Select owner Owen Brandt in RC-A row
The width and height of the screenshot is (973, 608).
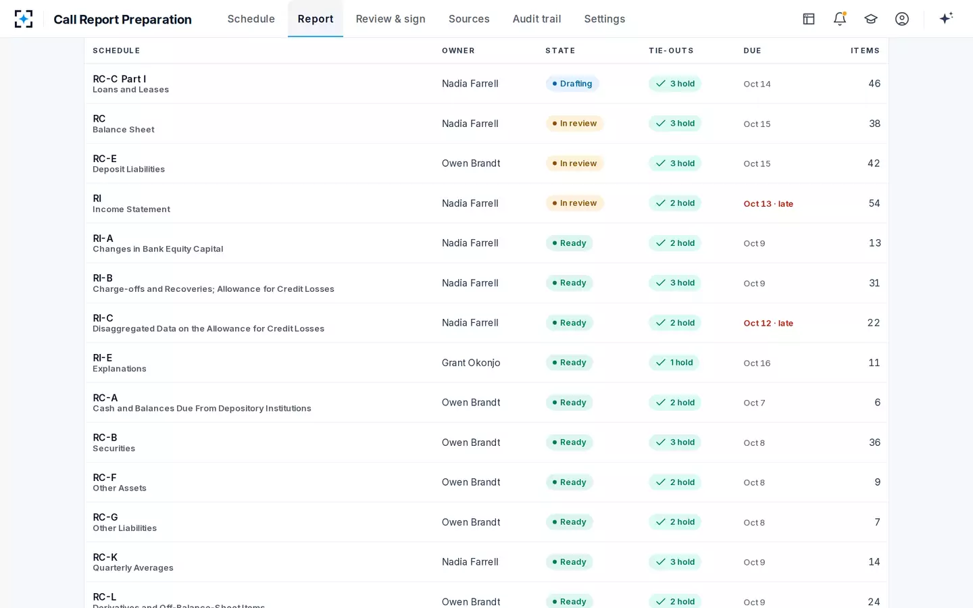pyautogui.click(x=471, y=403)
